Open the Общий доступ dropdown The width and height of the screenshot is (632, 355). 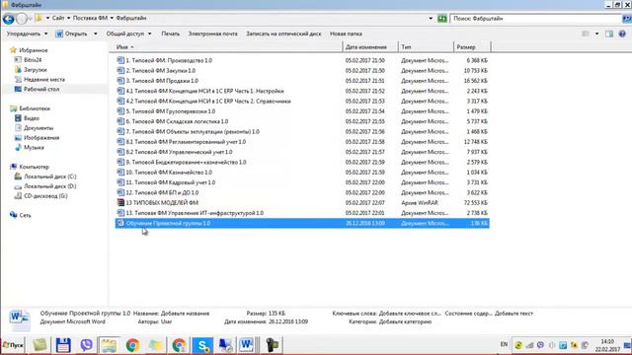[x=128, y=34]
